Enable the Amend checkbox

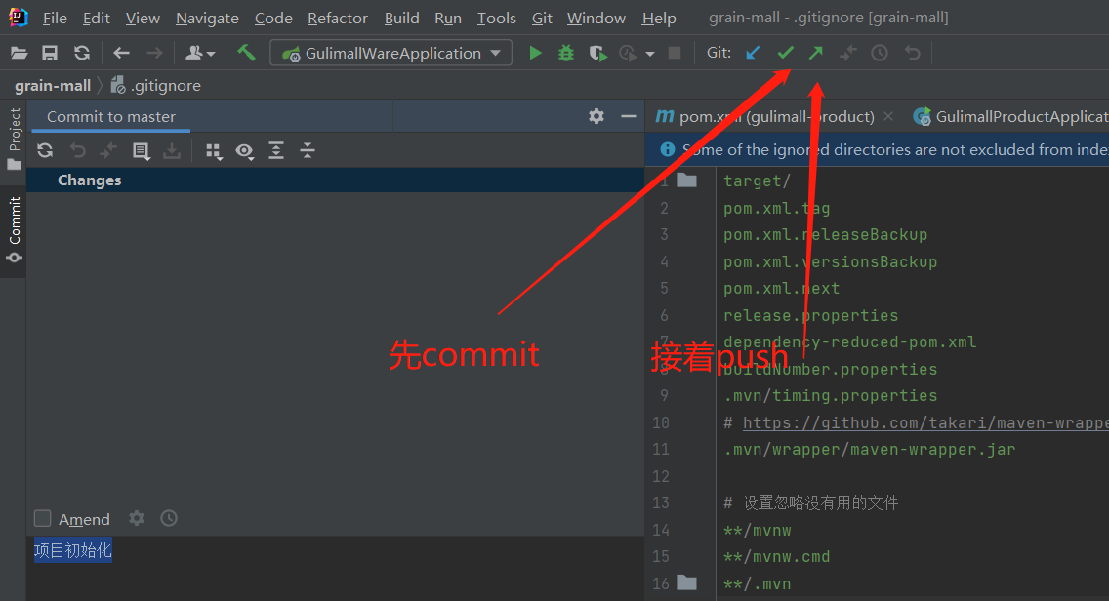pos(42,519)
